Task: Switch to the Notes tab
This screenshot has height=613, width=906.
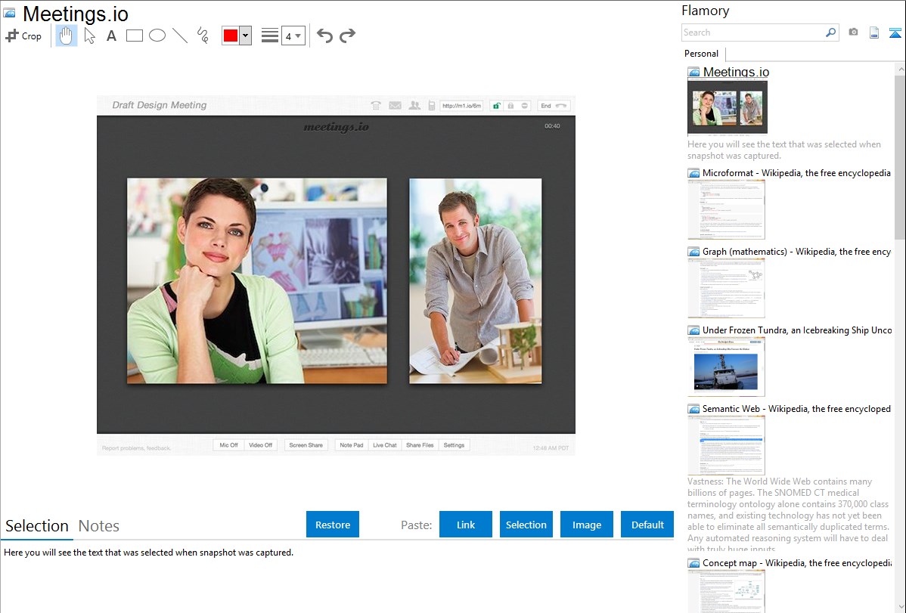Action: click(x=99, y=526)
